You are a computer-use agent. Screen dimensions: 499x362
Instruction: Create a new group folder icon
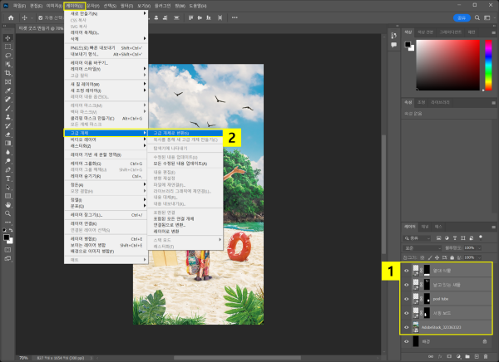[467, 356]
